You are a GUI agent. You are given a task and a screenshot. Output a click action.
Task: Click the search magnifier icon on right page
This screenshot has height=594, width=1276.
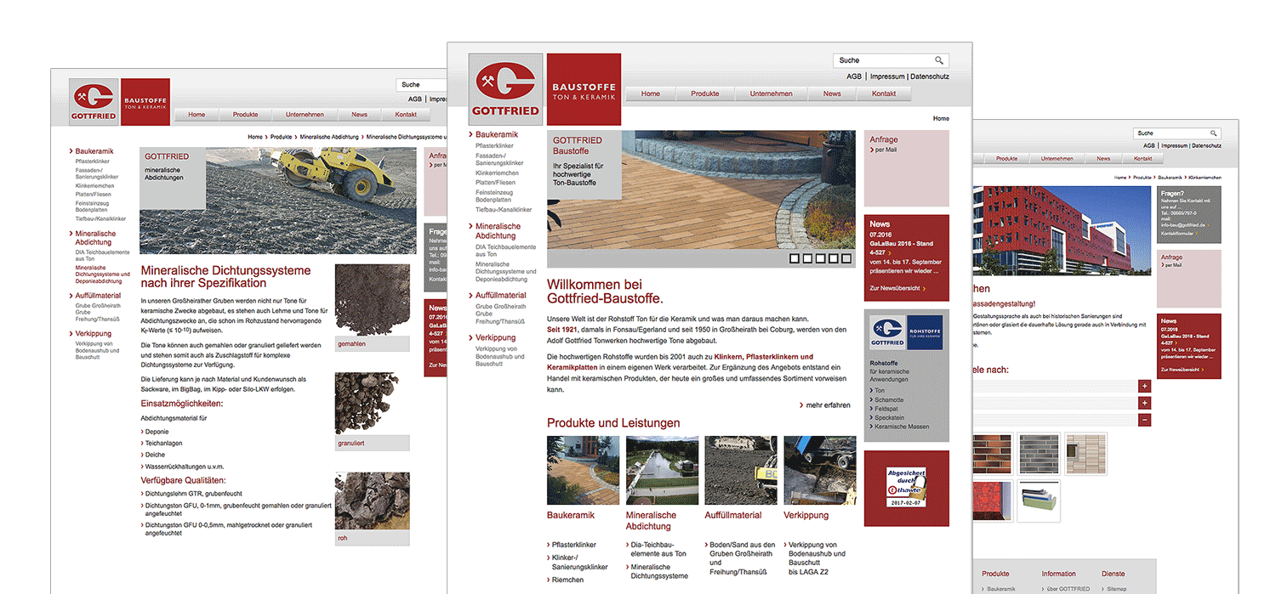click(x=1214, y=133)
